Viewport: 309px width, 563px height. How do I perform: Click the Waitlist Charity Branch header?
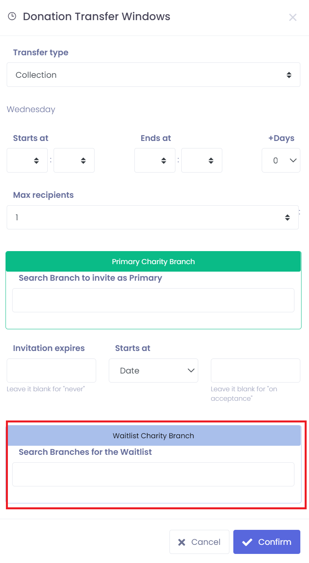(153, 436)
